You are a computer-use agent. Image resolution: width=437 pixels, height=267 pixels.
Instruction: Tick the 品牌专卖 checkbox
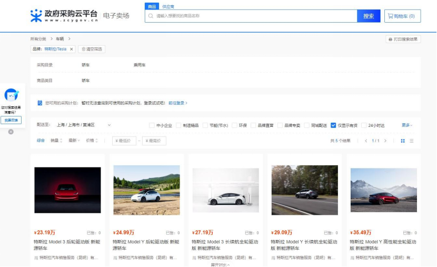280,125
